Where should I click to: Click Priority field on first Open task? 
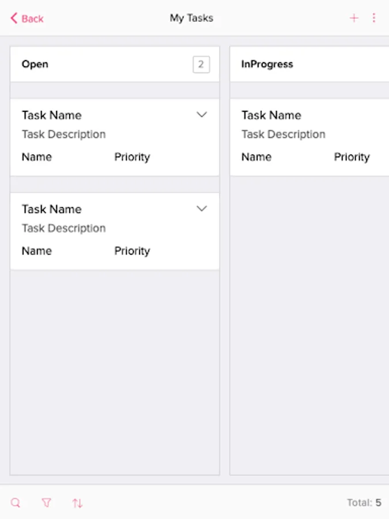(x=132, y=157)
